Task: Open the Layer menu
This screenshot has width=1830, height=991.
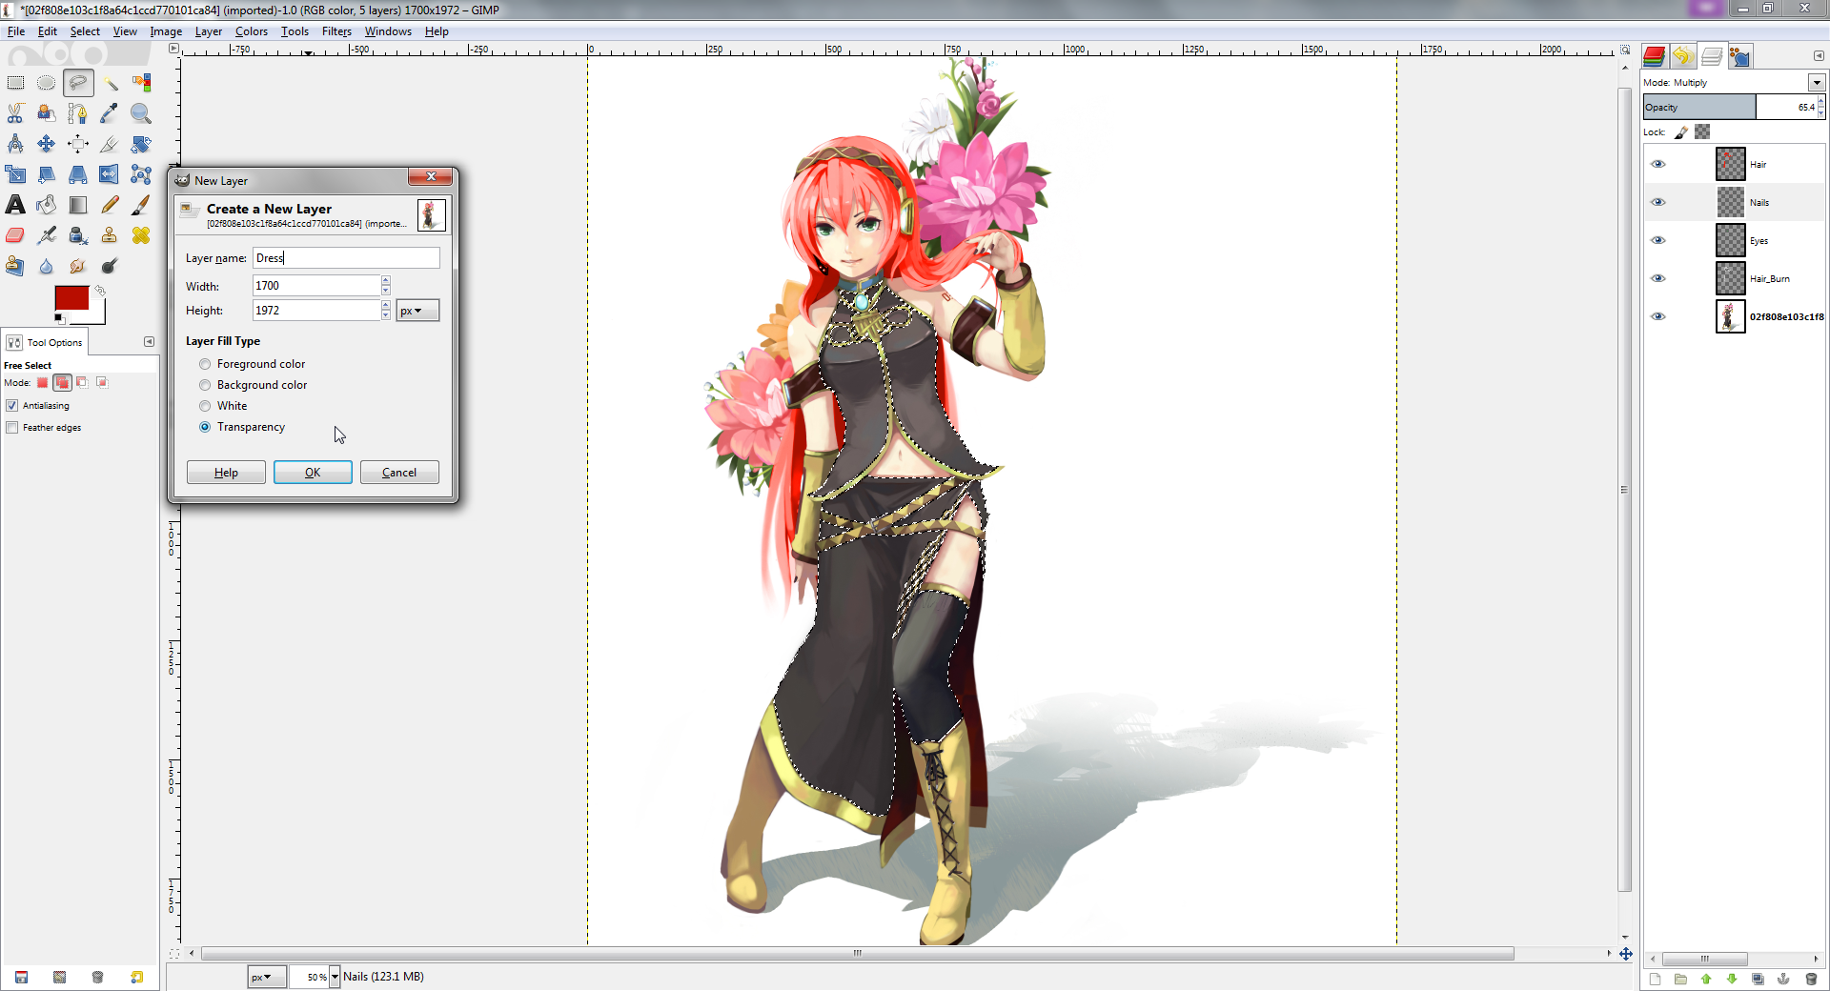Action: point(208,31)
